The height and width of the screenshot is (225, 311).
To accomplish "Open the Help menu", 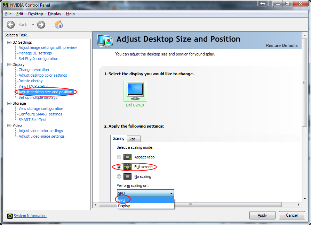I will [70, 14].
